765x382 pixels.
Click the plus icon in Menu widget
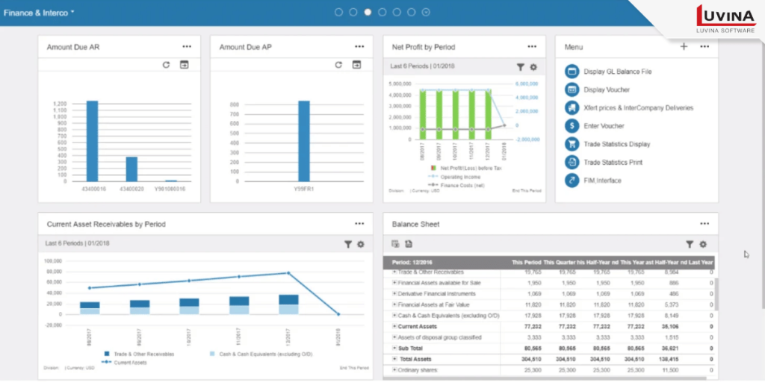[x=684, y=47]
